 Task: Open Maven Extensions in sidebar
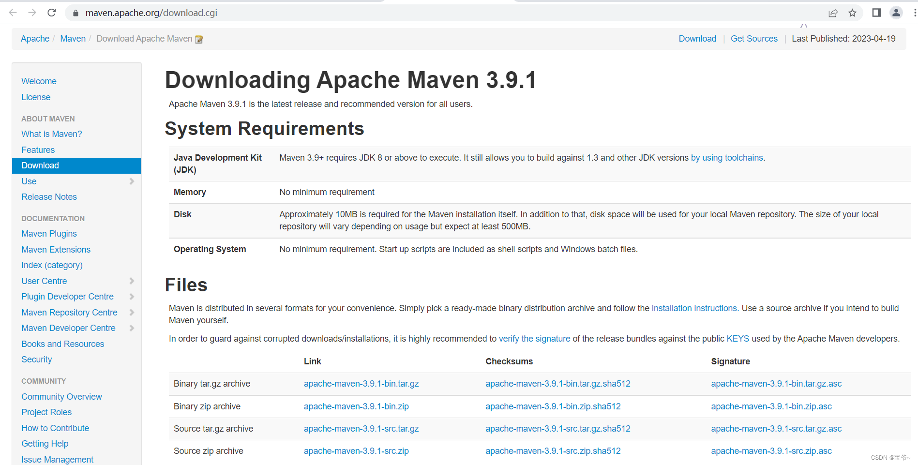pos(56,250)
